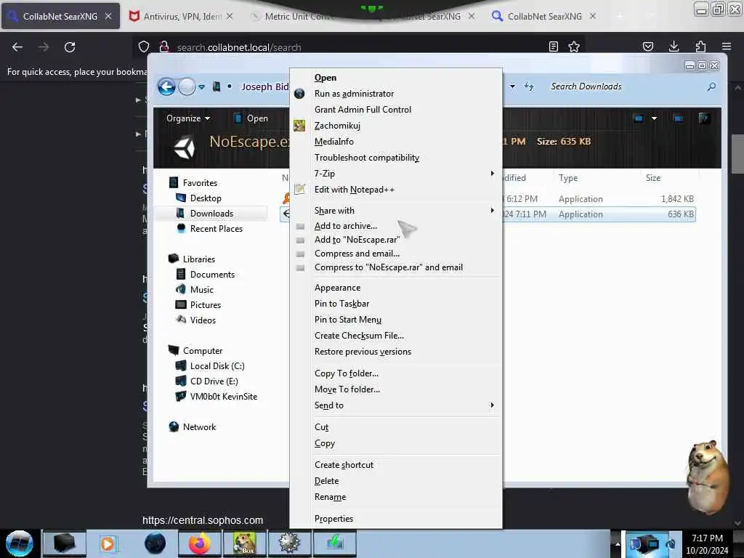Select Local Disk (C:)
Screen dimensions: 744x558
click(217, 366)
